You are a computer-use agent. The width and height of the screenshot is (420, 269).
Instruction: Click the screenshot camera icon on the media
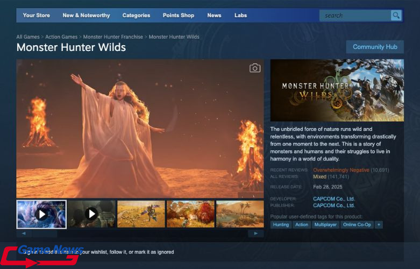click(254, 68)
